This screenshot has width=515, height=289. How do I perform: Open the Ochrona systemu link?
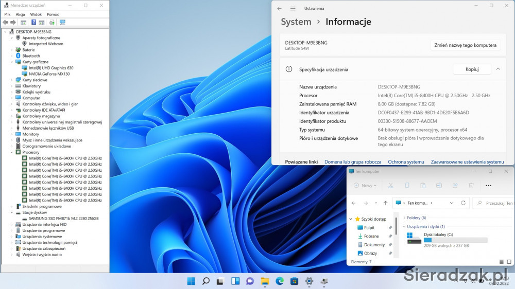click(x=406, y=161)
